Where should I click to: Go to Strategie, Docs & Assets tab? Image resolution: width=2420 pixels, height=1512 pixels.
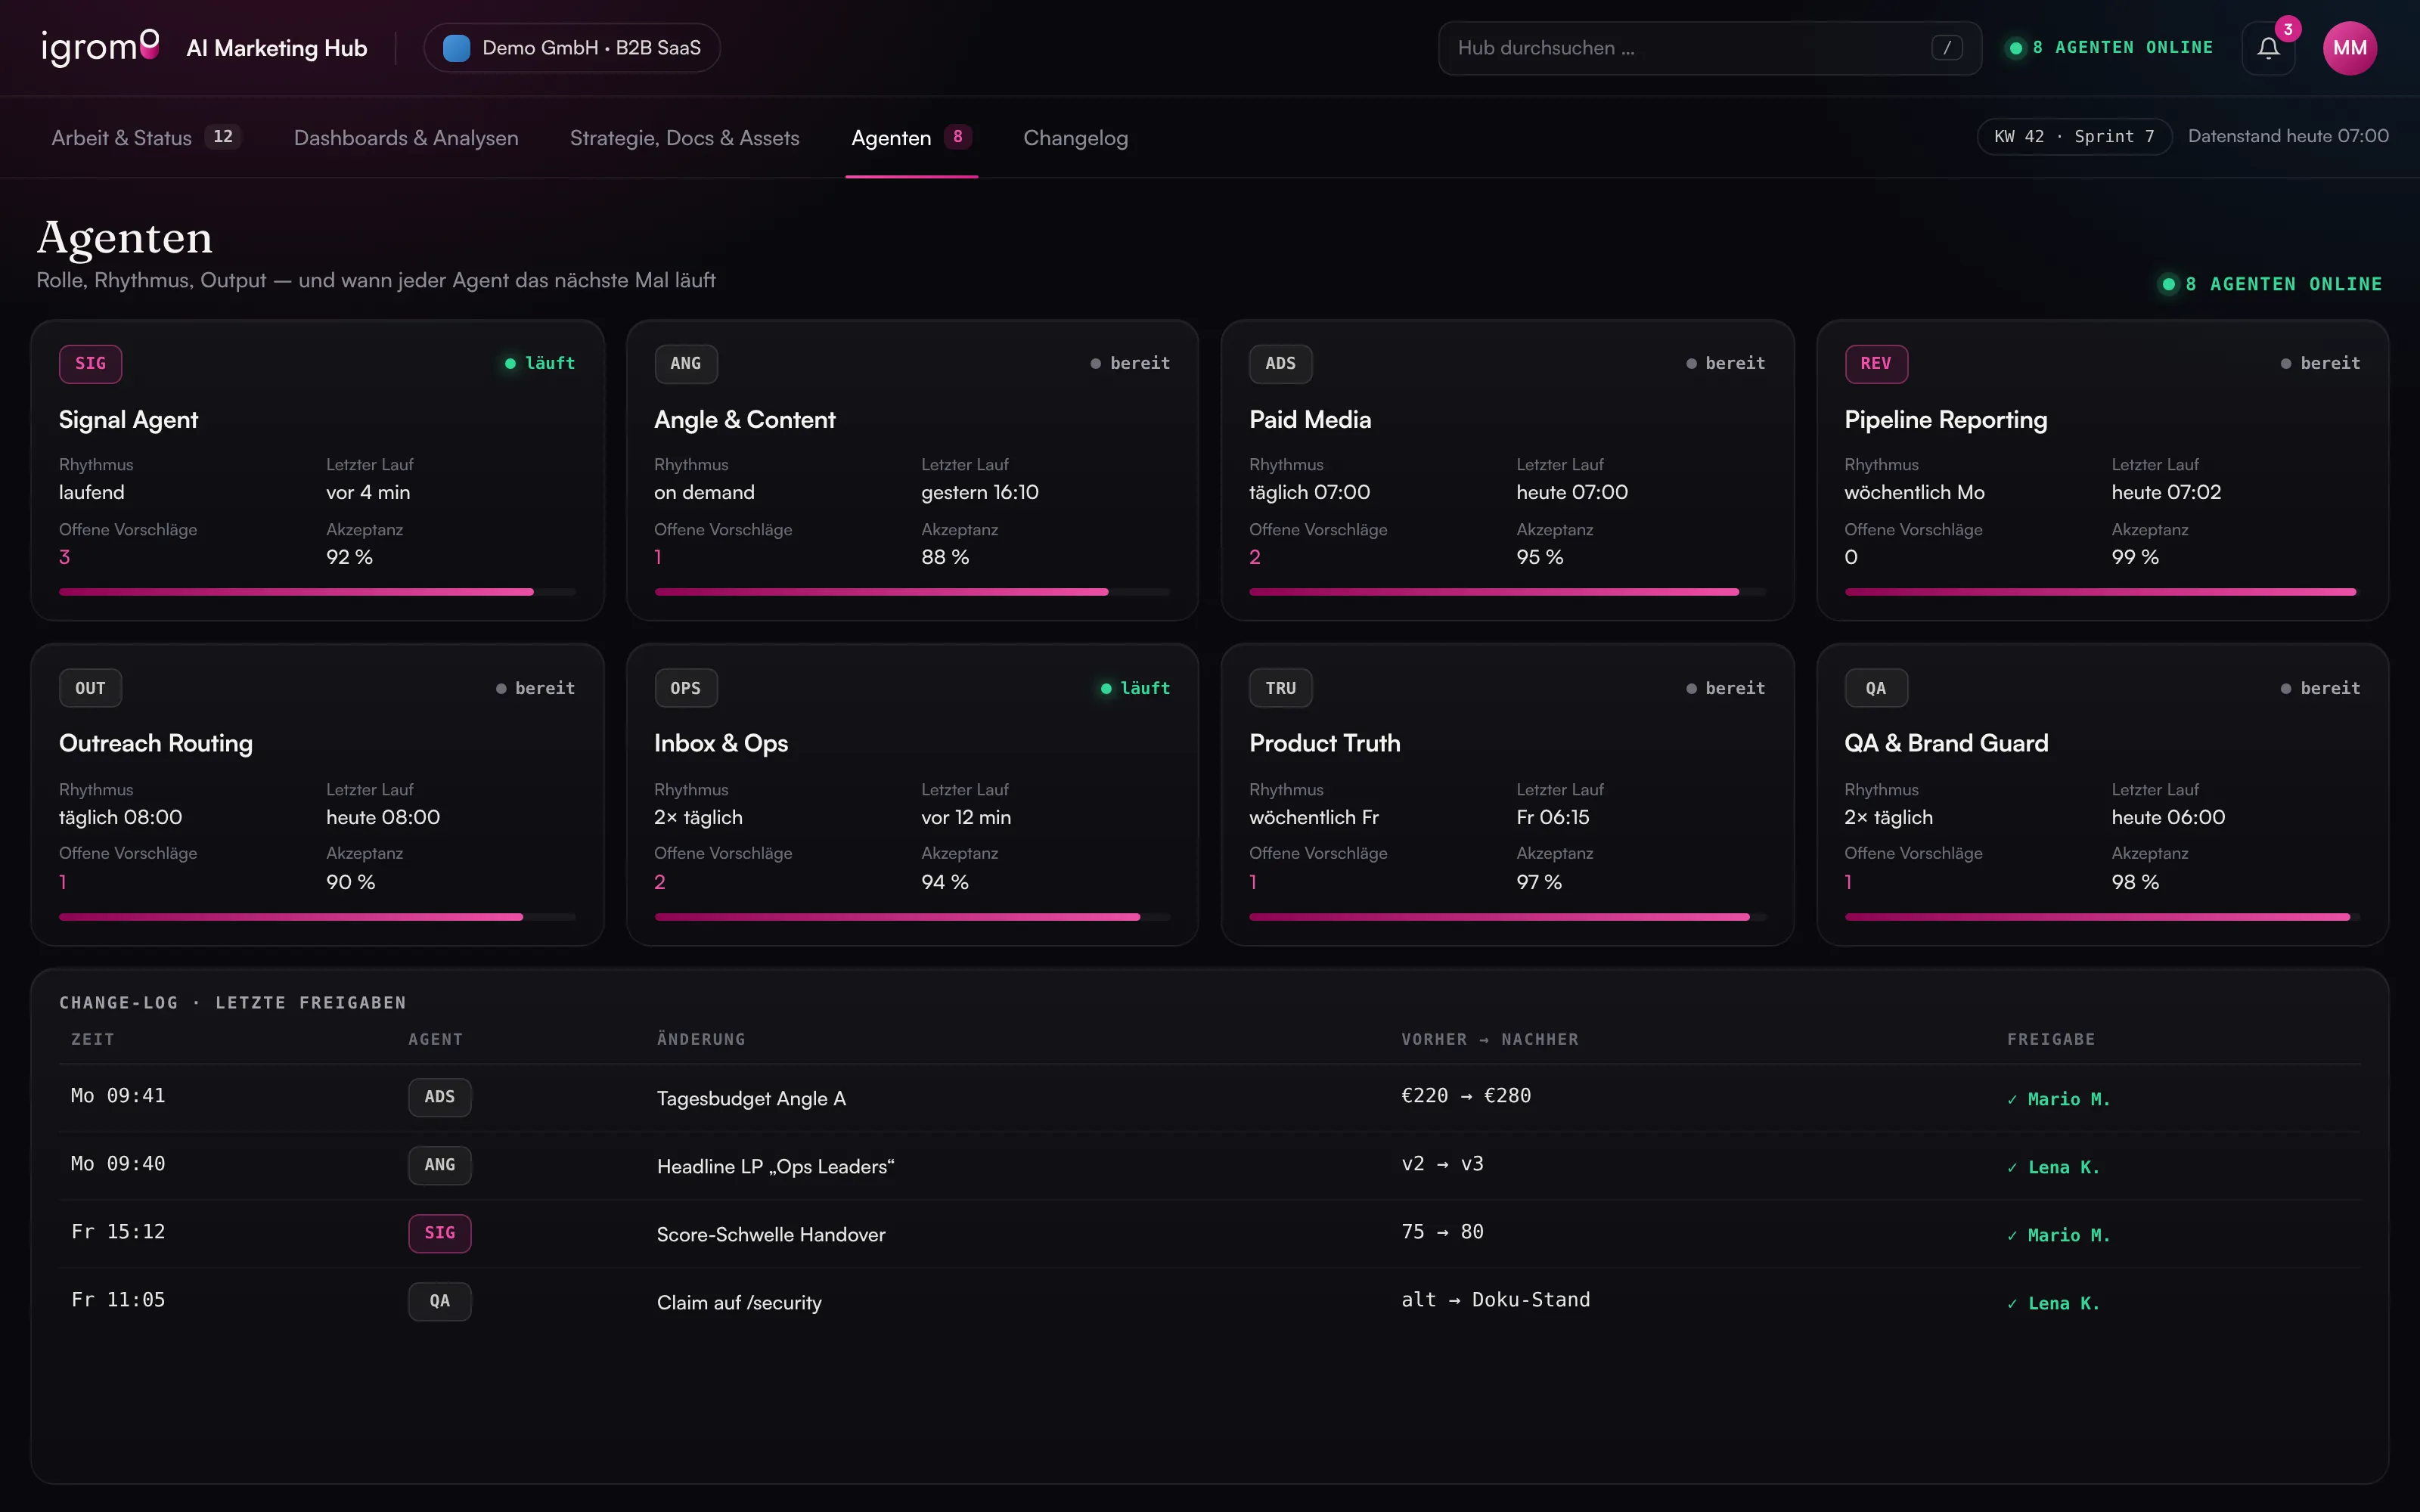(x=684, y=138)
